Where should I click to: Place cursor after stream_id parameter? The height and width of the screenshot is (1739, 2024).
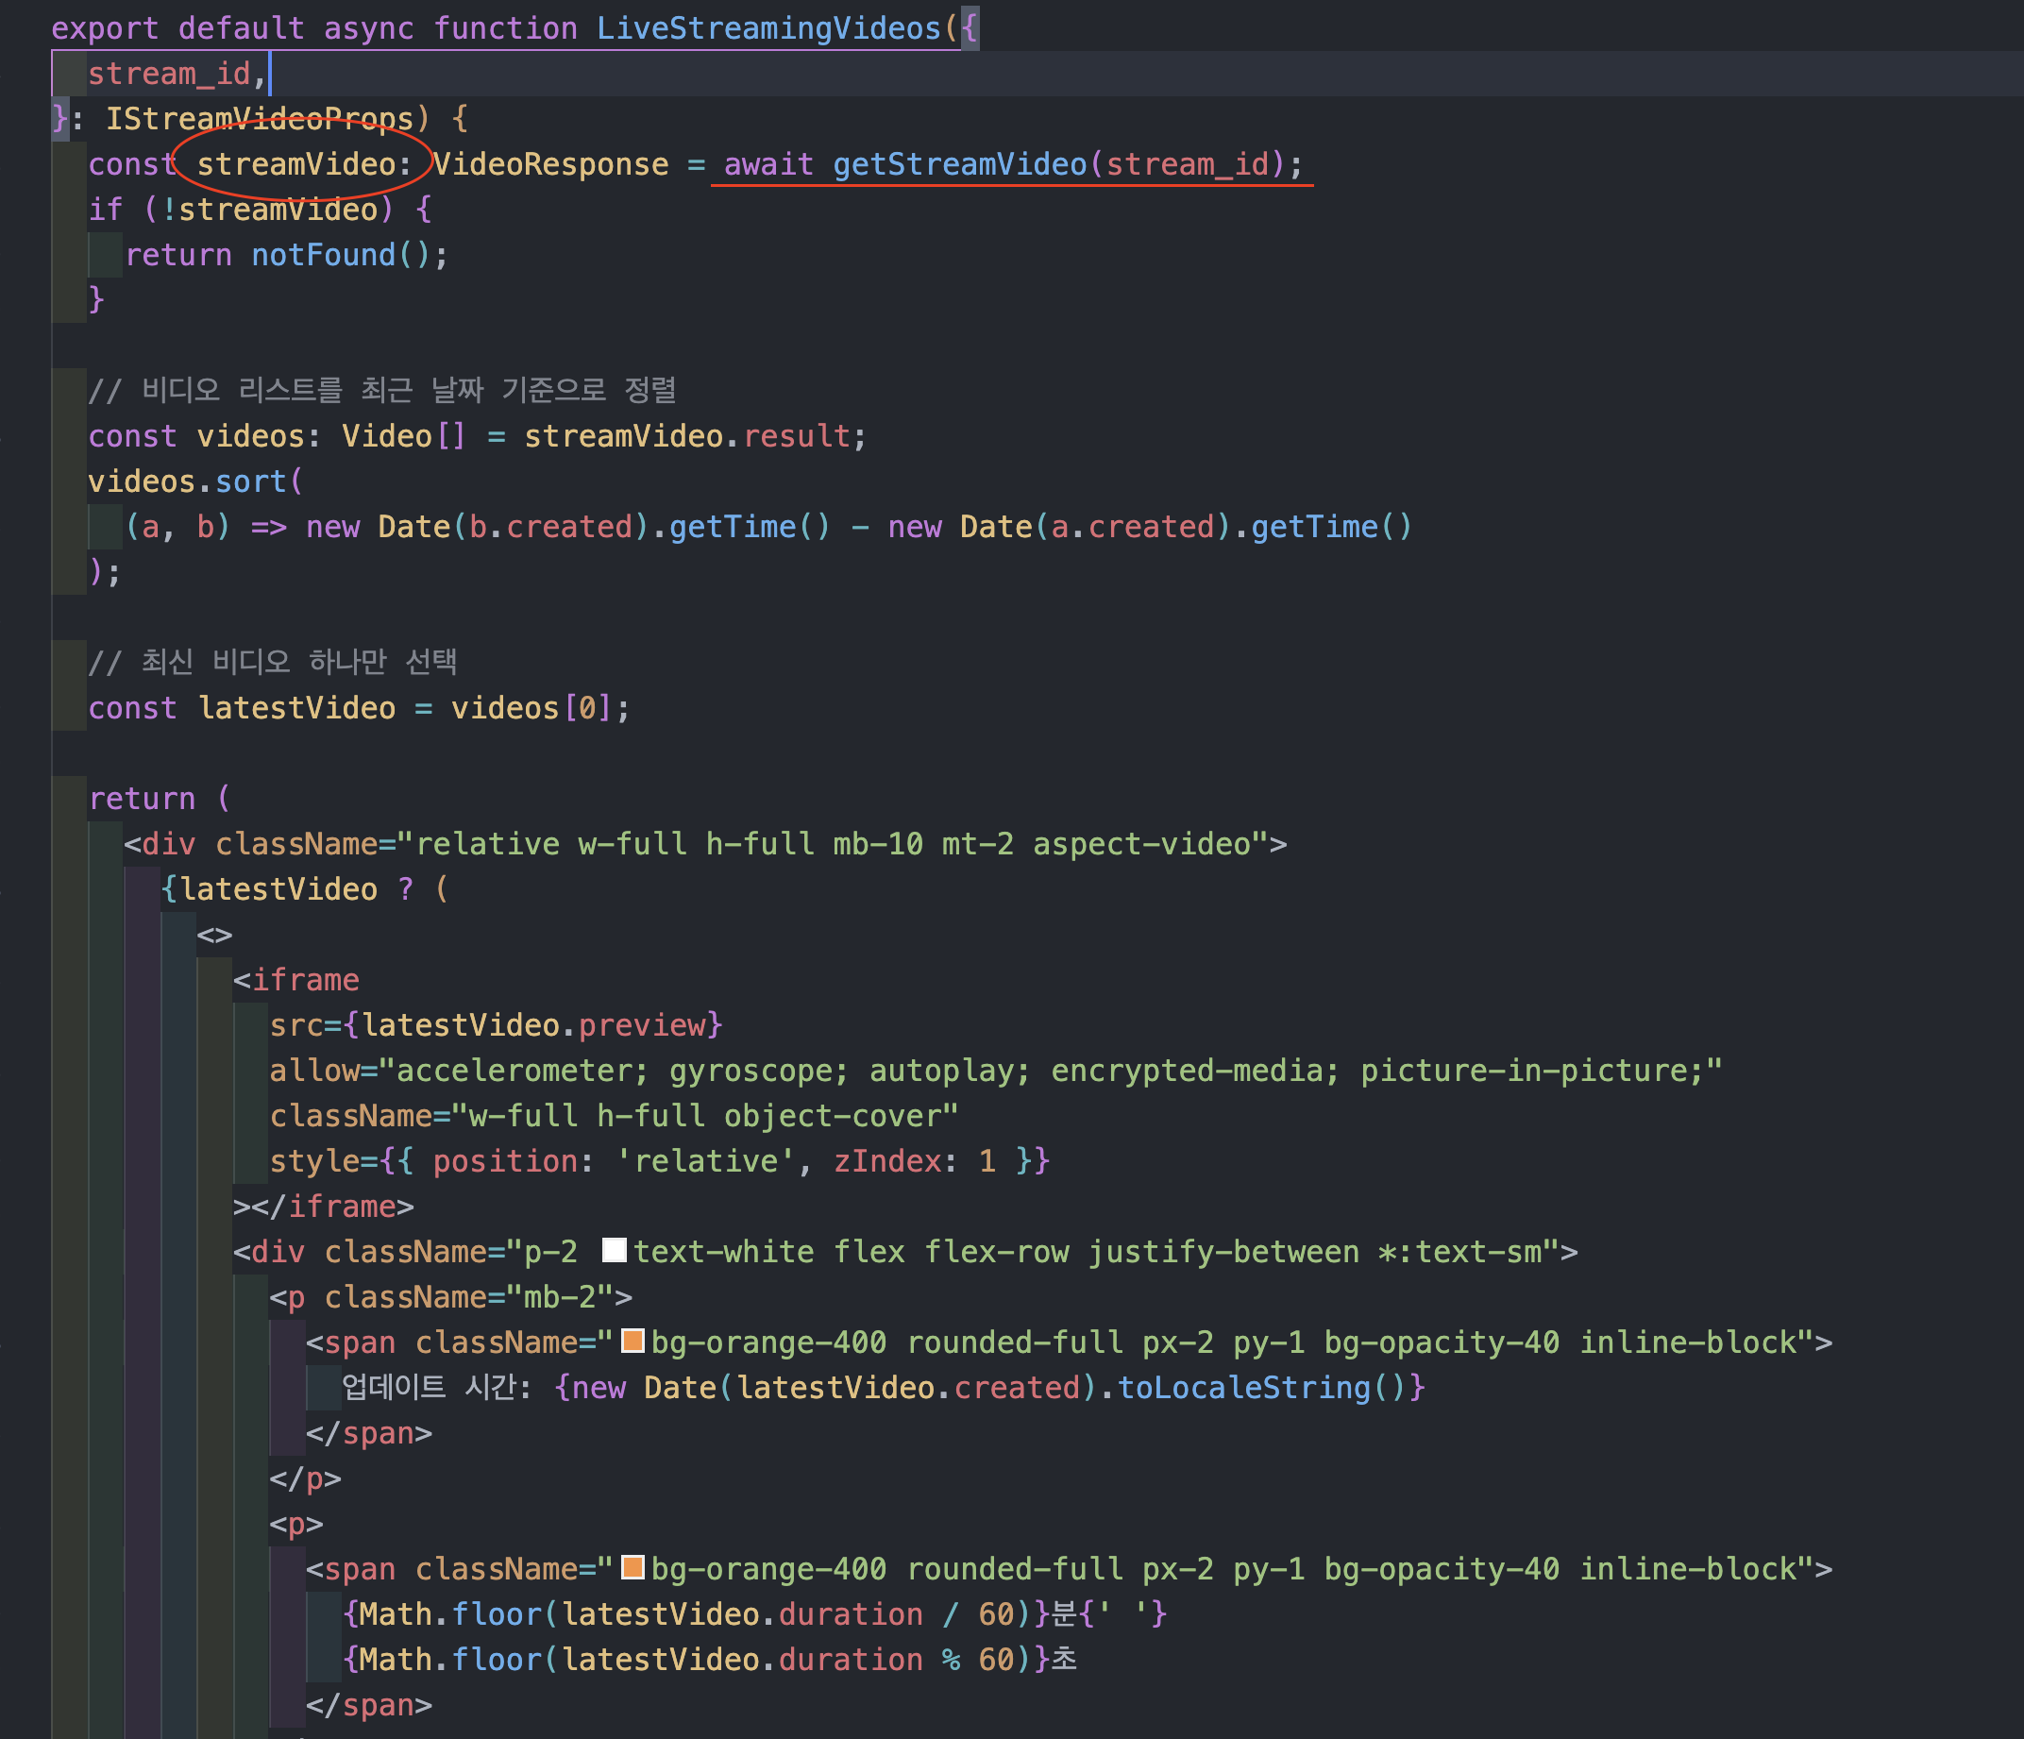(x=269, y=75)
